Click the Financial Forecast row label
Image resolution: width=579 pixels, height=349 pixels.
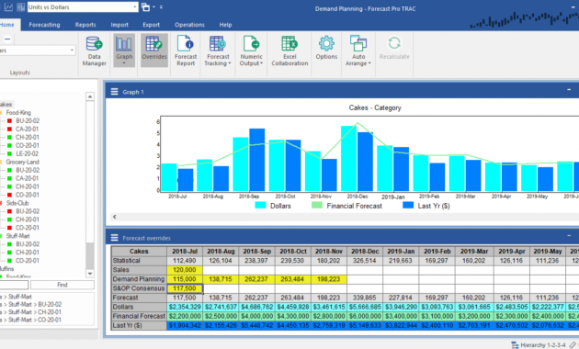139,316
